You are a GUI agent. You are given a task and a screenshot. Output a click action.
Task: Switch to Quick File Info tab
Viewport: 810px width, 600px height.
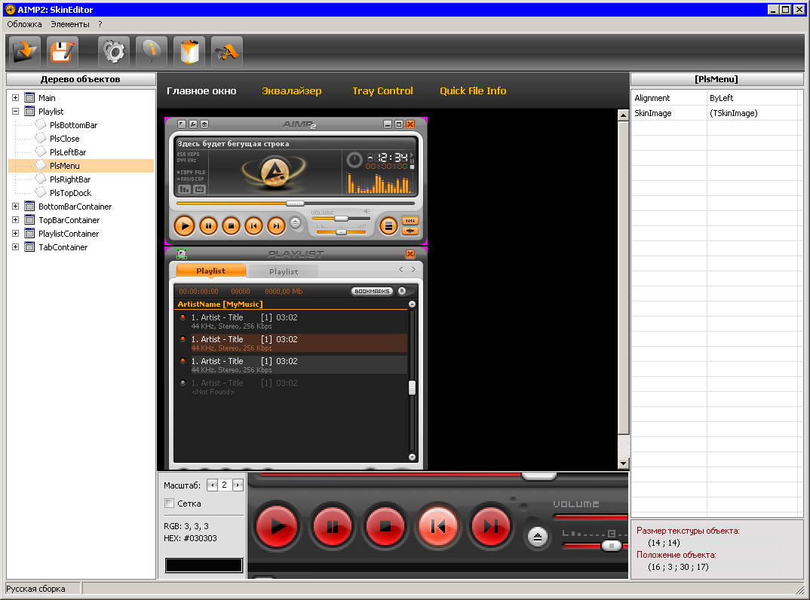coord(473,91)
